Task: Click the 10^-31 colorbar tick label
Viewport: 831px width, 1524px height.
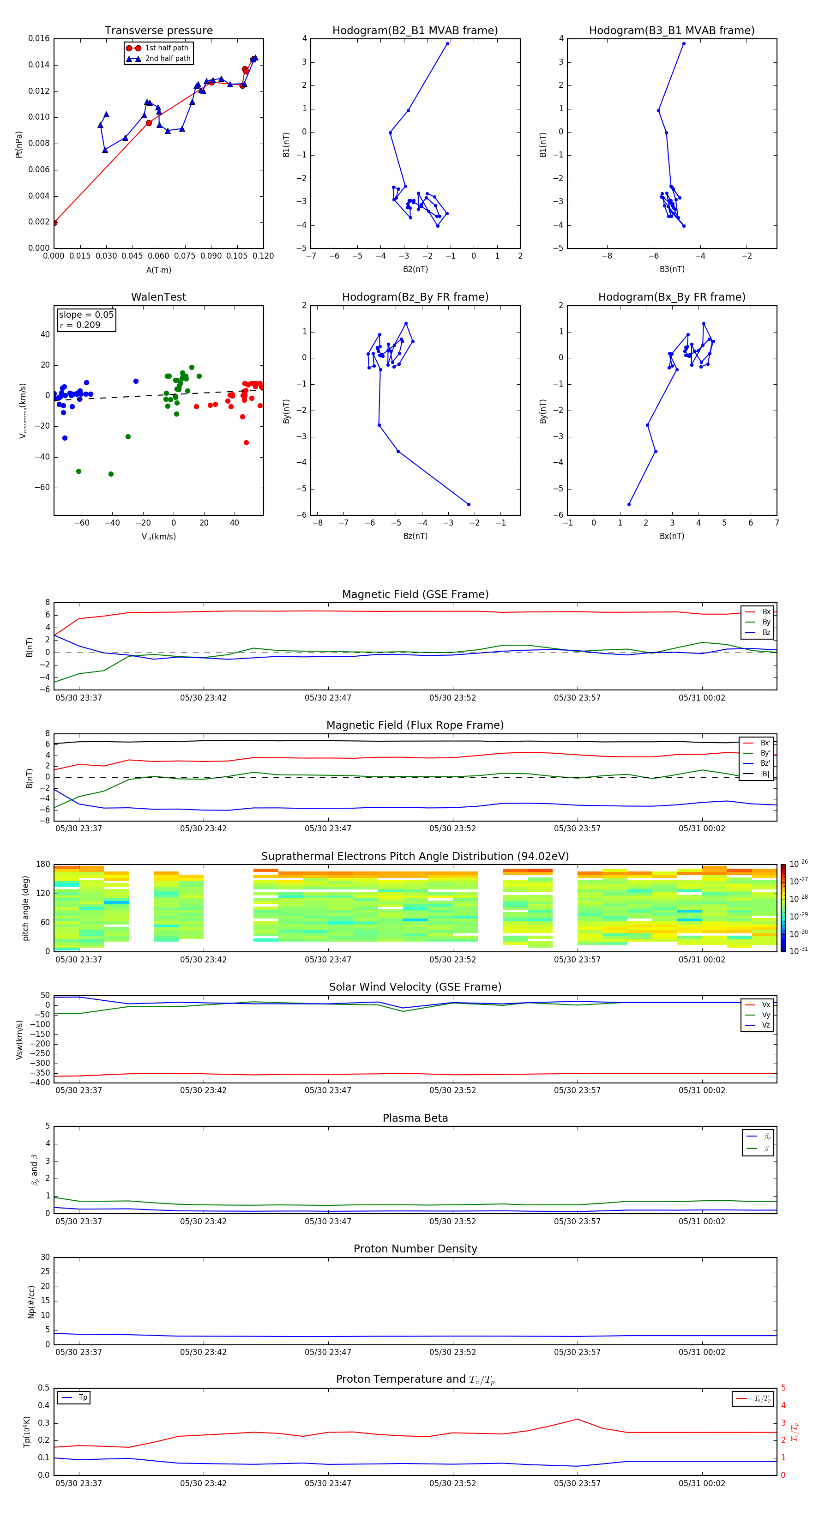Action: [799, 951]
